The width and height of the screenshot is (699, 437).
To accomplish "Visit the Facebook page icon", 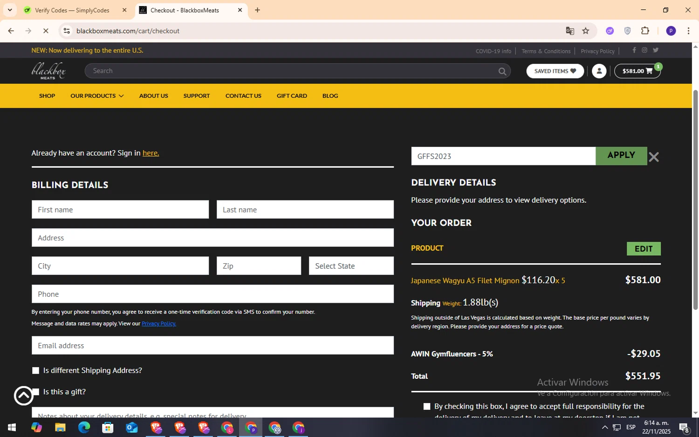I will click(x=634, y=50).
